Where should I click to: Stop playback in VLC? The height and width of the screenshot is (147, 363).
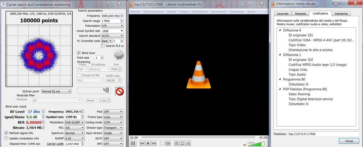[x=148, y=143]
